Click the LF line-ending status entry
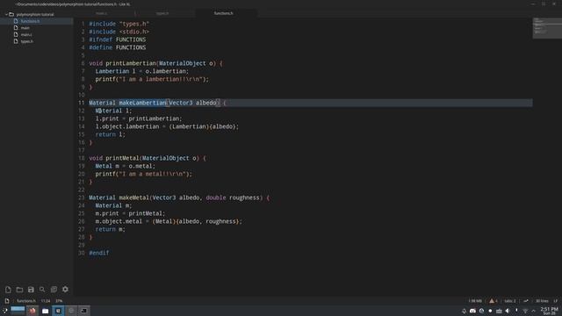The height and width of the screenshot is (316, 562). pyautogui.click(x=556, y=301)
